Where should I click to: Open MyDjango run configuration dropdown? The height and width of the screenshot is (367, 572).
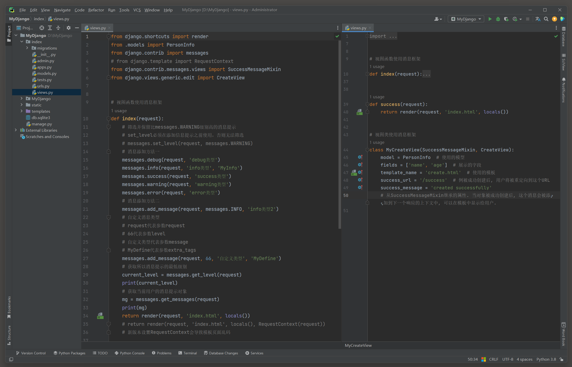tap(466, 19)
